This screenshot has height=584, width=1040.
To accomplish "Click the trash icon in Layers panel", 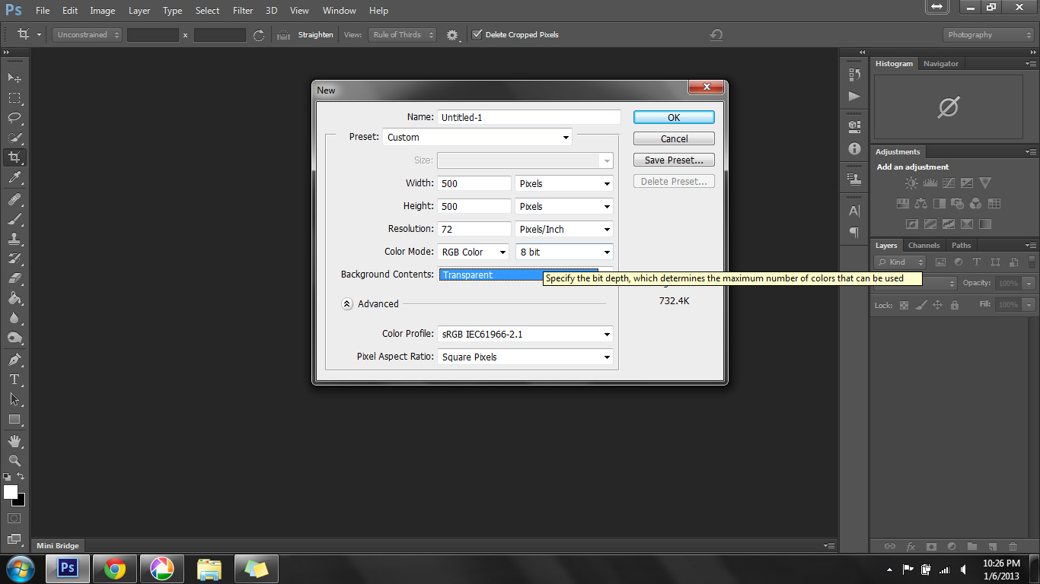I will coord(1013,546).
